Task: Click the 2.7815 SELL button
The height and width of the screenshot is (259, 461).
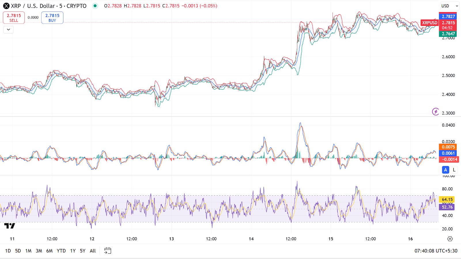Action: pos(14,18)
